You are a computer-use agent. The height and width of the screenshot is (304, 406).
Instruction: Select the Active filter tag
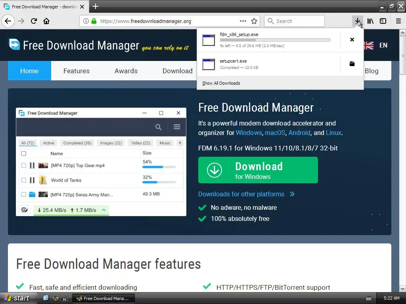click(x=48, y=143)
